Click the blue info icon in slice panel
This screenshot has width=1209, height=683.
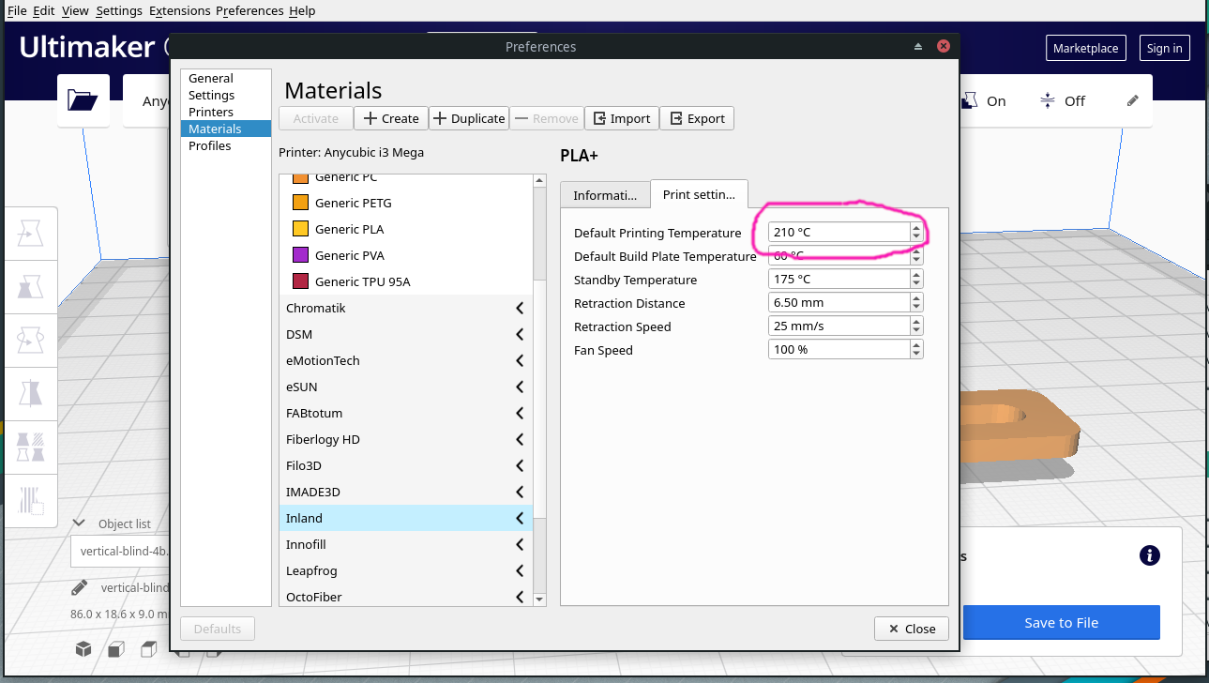tap(1150, 555)
